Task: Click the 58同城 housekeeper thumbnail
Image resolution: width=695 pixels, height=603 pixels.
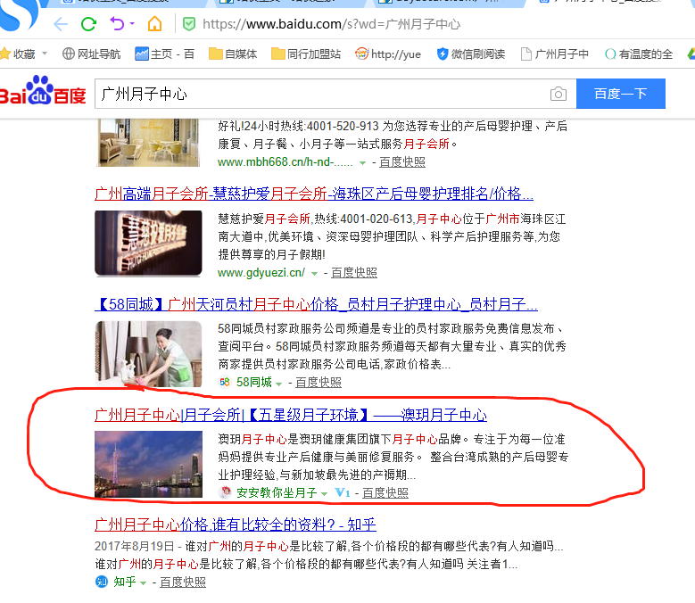Action: pos(148,354)
